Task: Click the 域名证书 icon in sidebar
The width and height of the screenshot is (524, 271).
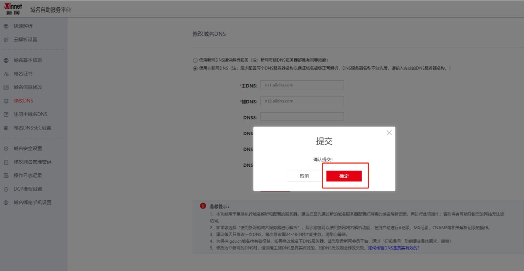Action: [x=6, y=74]
